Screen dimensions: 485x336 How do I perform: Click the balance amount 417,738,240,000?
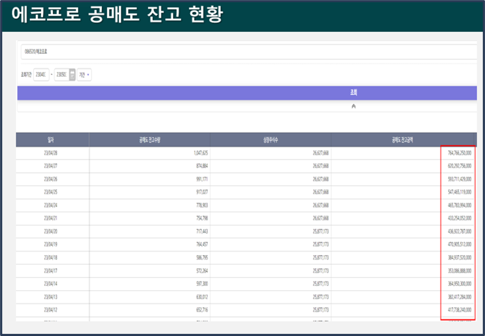pyautogui.click(x=460, y=310)
